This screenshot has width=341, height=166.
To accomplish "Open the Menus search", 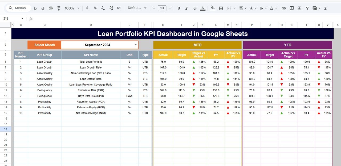I will 18,8.
